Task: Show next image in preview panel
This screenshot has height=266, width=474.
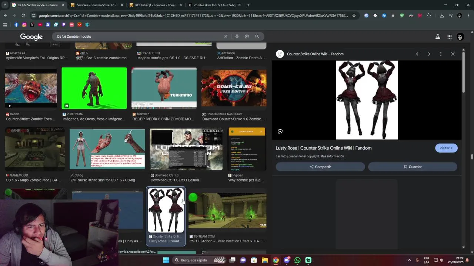Action: (x=429, y=54)
